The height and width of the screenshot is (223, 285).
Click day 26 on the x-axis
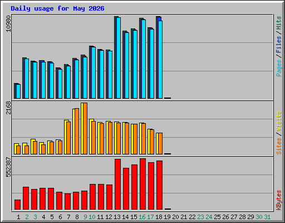(x=225, y=217)
